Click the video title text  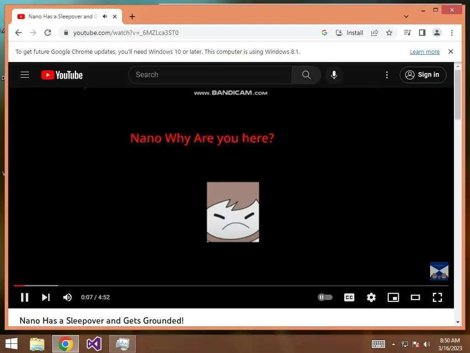(101, 320)
